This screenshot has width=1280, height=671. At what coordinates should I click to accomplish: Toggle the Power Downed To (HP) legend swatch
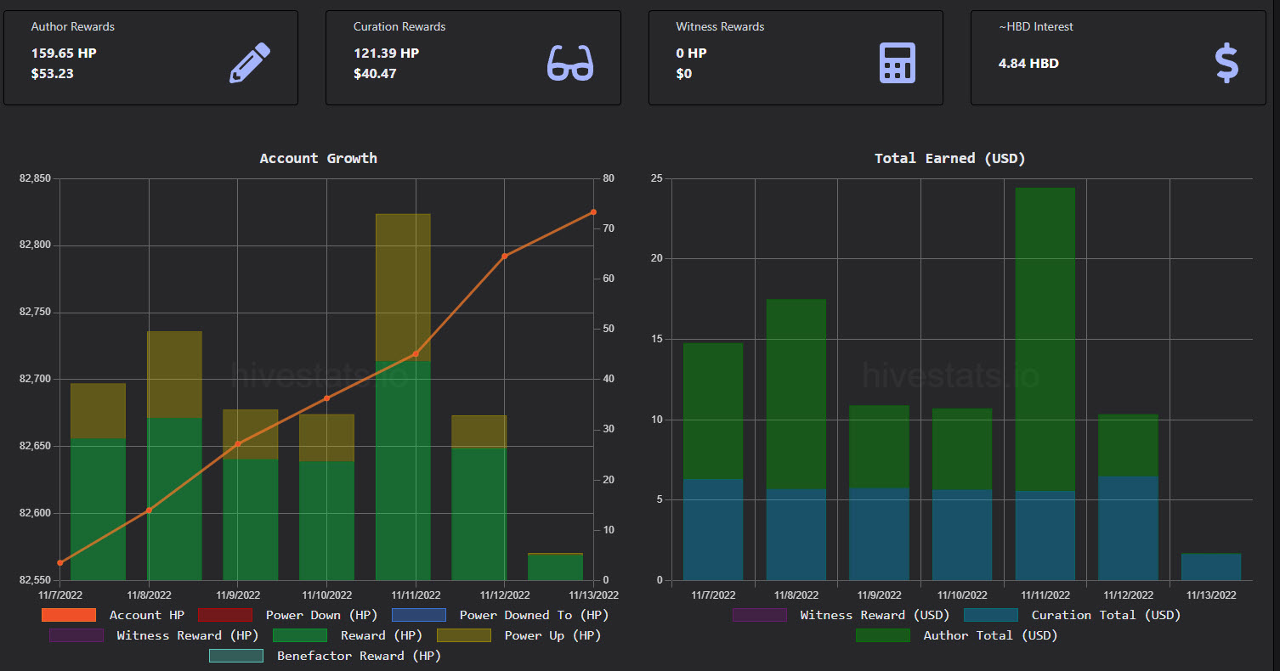418,615
